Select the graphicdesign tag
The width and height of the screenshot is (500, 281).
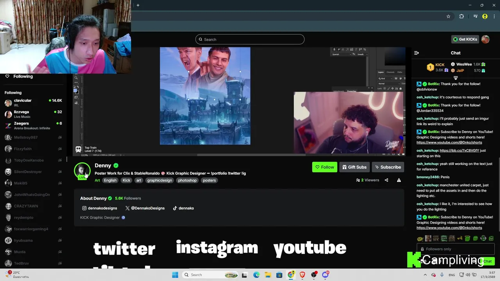[x=159, y=180]
